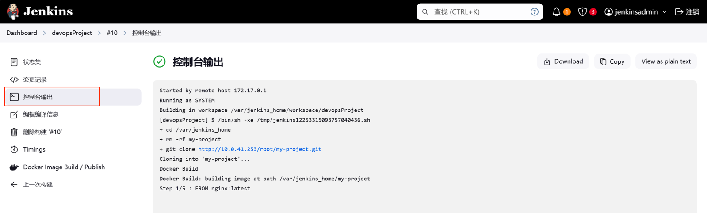
Task: Click the Docker whale icon
Action: (x=14, y=167)
